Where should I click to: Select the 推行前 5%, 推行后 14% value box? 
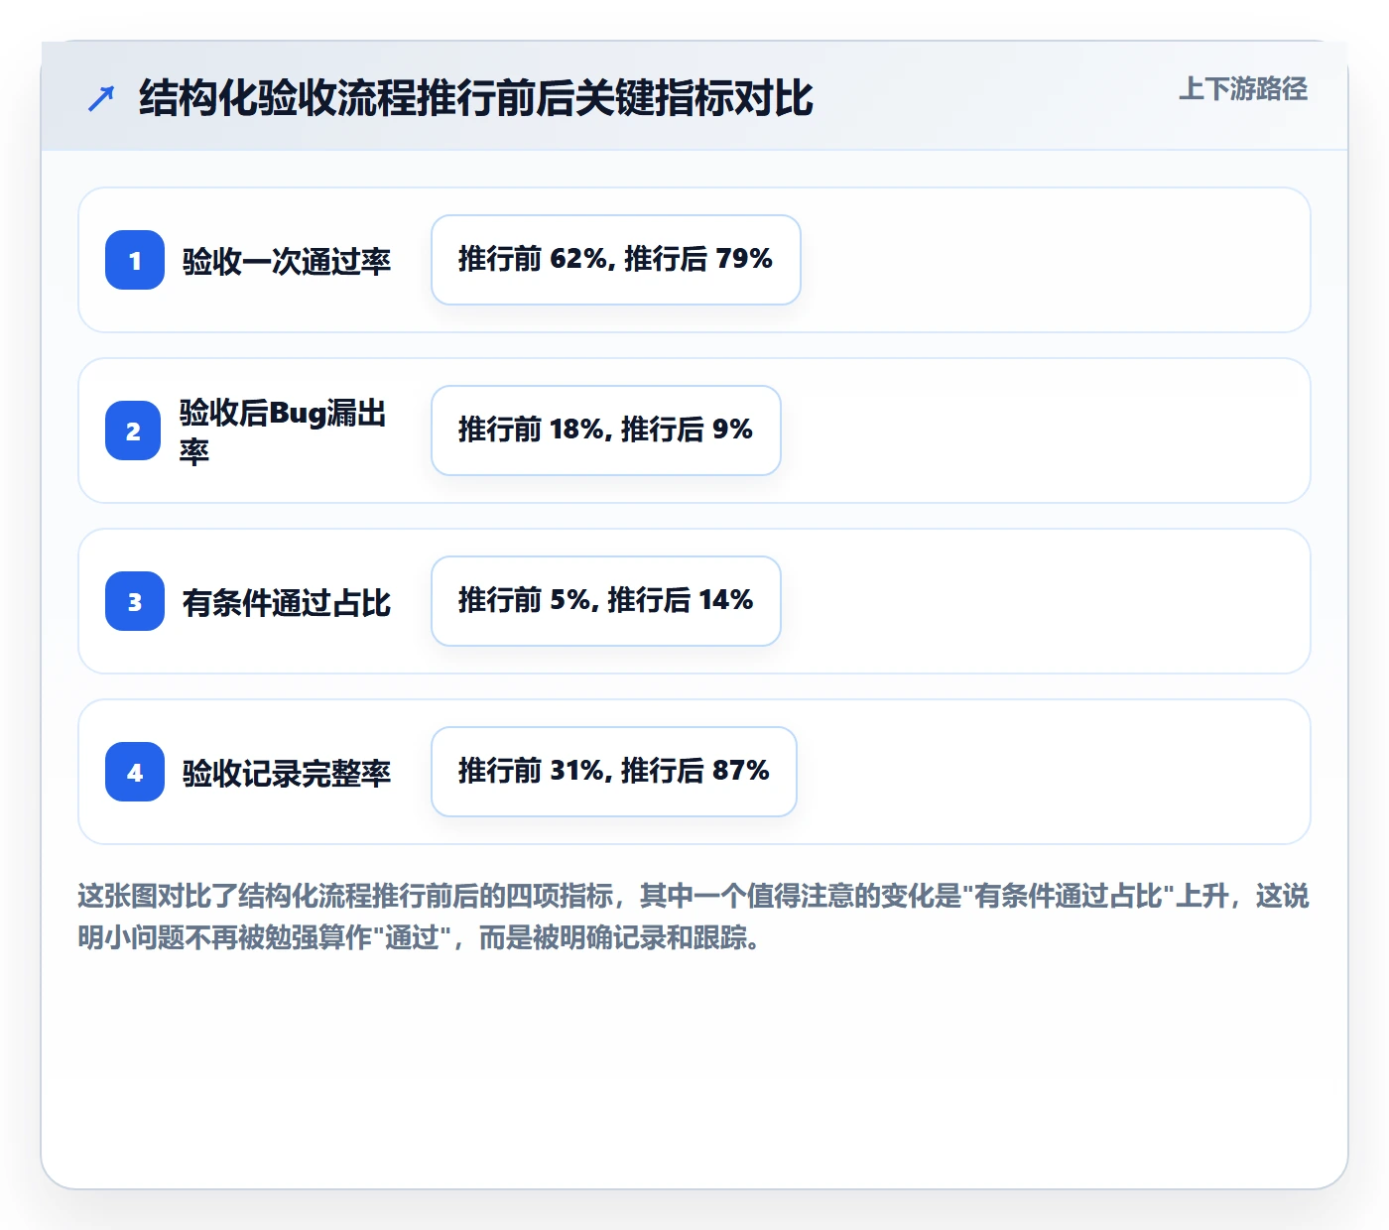[606, 601]
